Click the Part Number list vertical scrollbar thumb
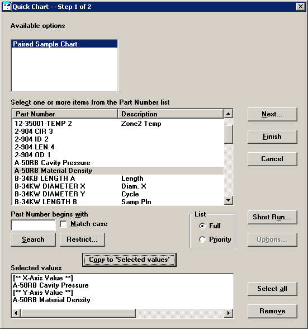The height and width of the screenshot is (329, 308). [x=228, y=134]
